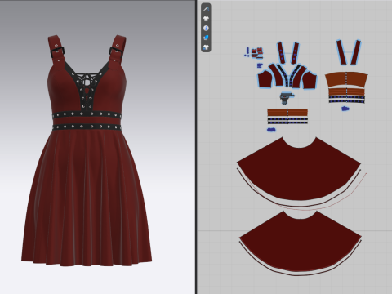Open the blue info display icon
The height and width of the screenshot is (294, 392).
(x=206, y=28)
